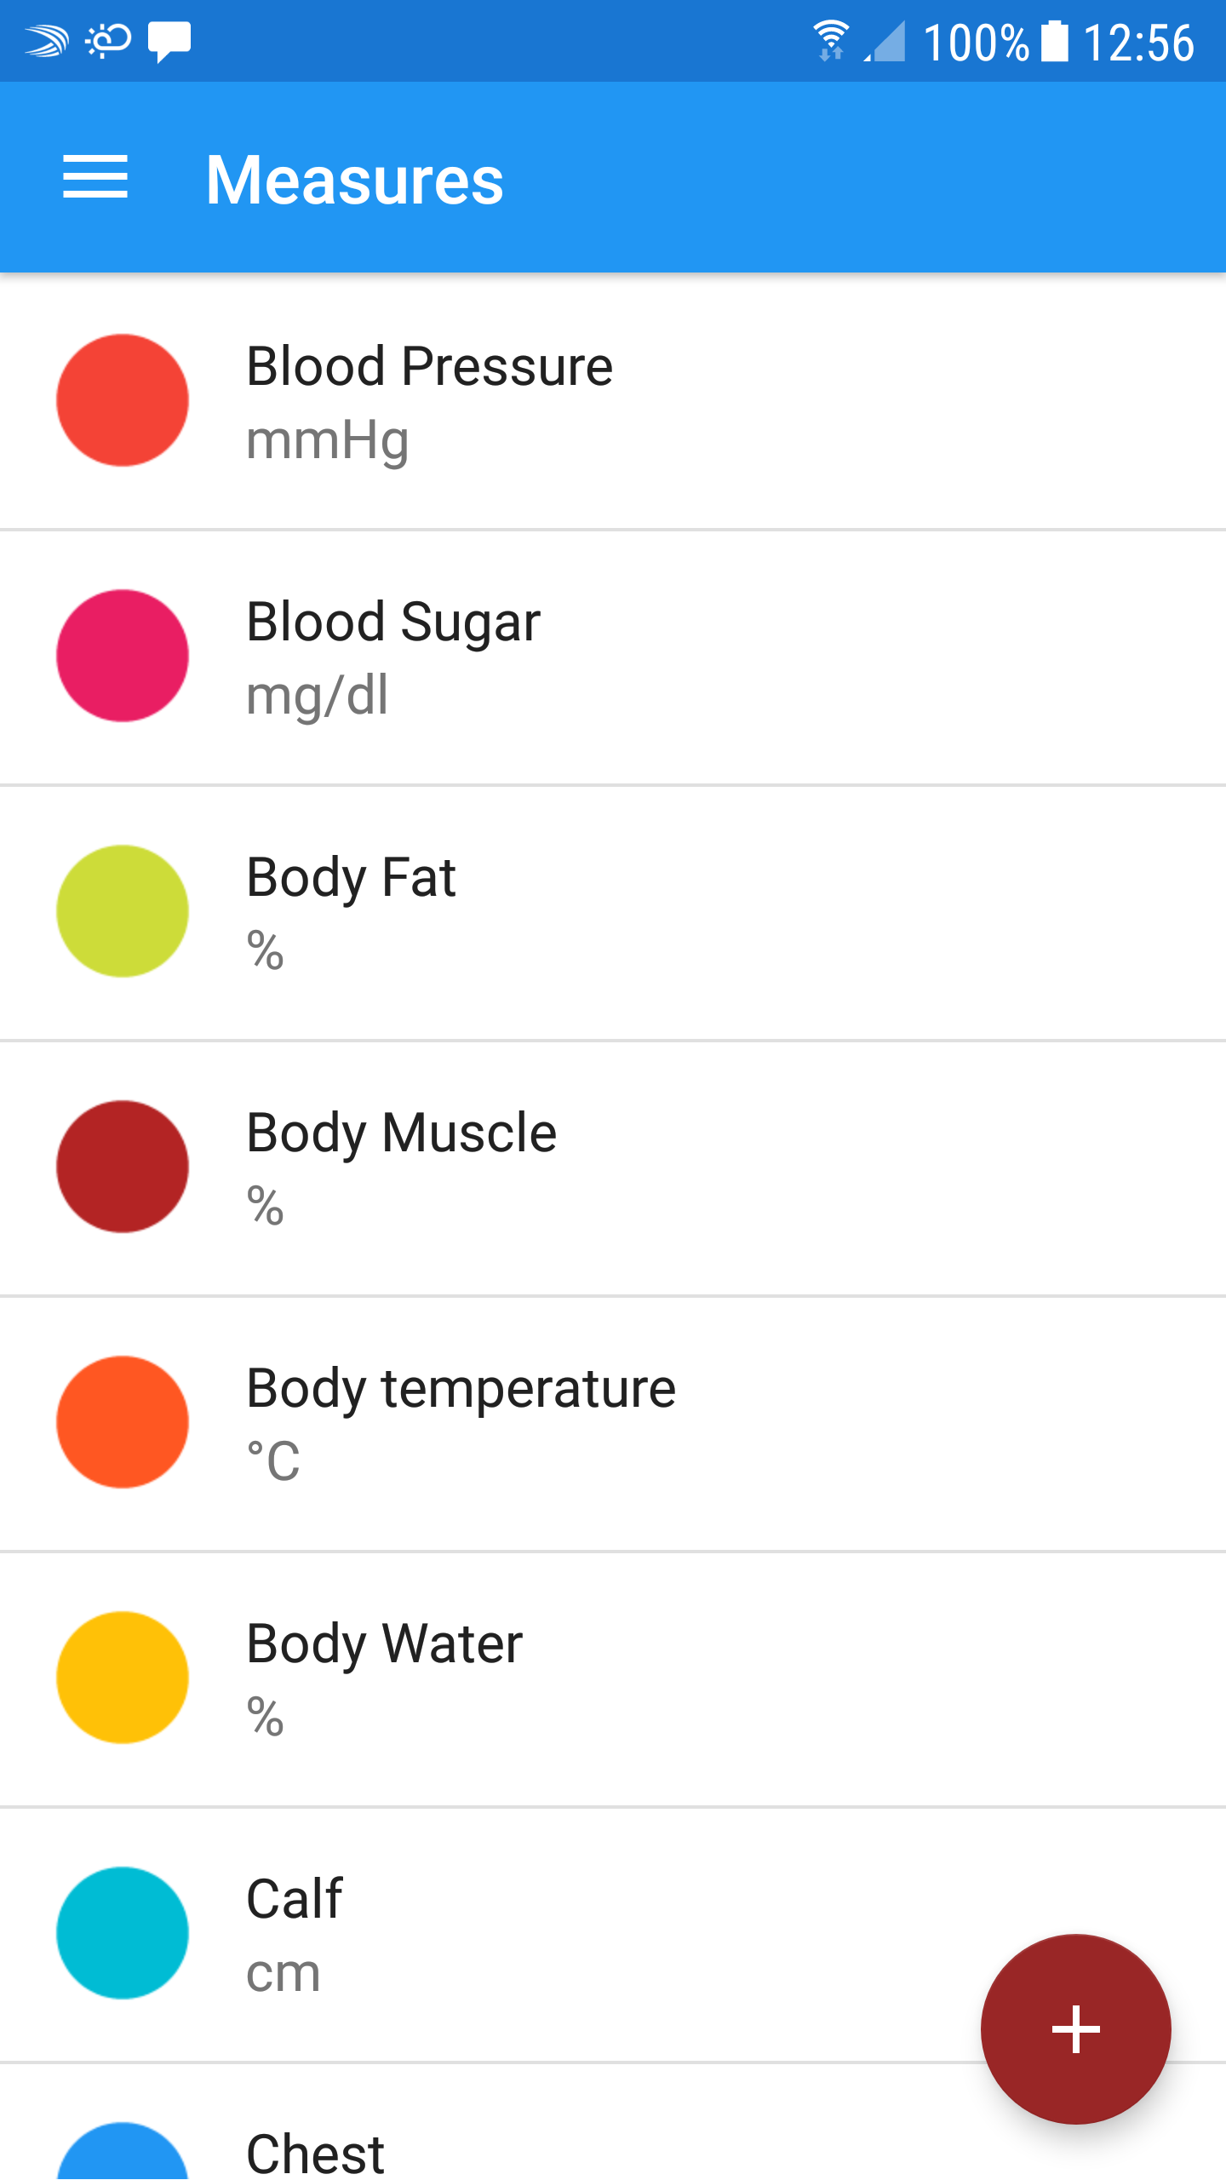The image size is (1226, 2180).
Task: Open the hamburger navigation menu
Action: coord(95,177)
